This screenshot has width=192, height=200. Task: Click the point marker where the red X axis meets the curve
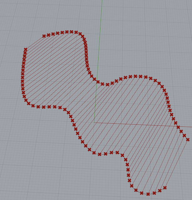[178, 127]
